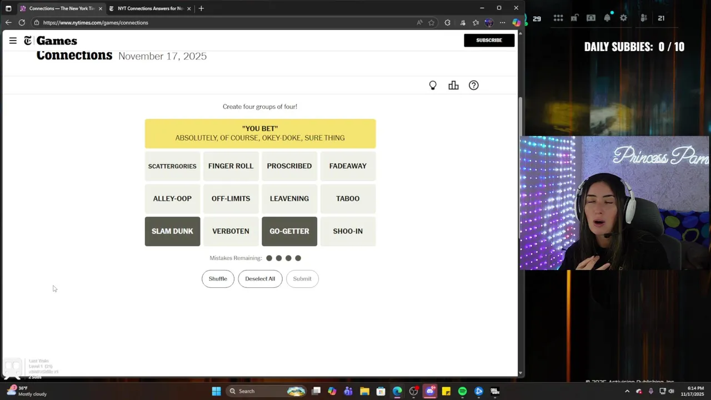Open Edge settings and more menu

(x=502, y=23)
